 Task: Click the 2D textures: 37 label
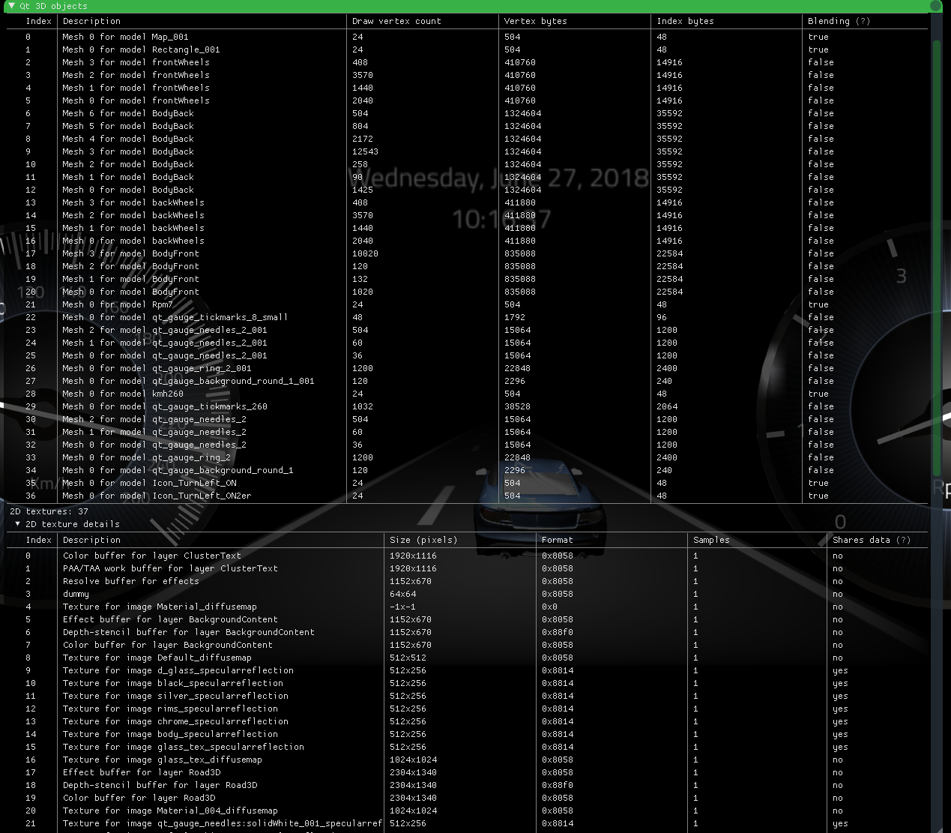(49, 511)
